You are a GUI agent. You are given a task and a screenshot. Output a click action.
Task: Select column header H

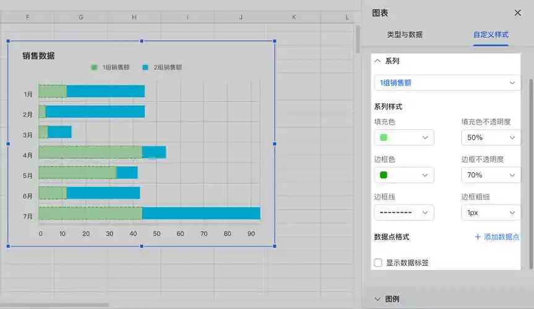pyautogui.click(x=134, y=17)
